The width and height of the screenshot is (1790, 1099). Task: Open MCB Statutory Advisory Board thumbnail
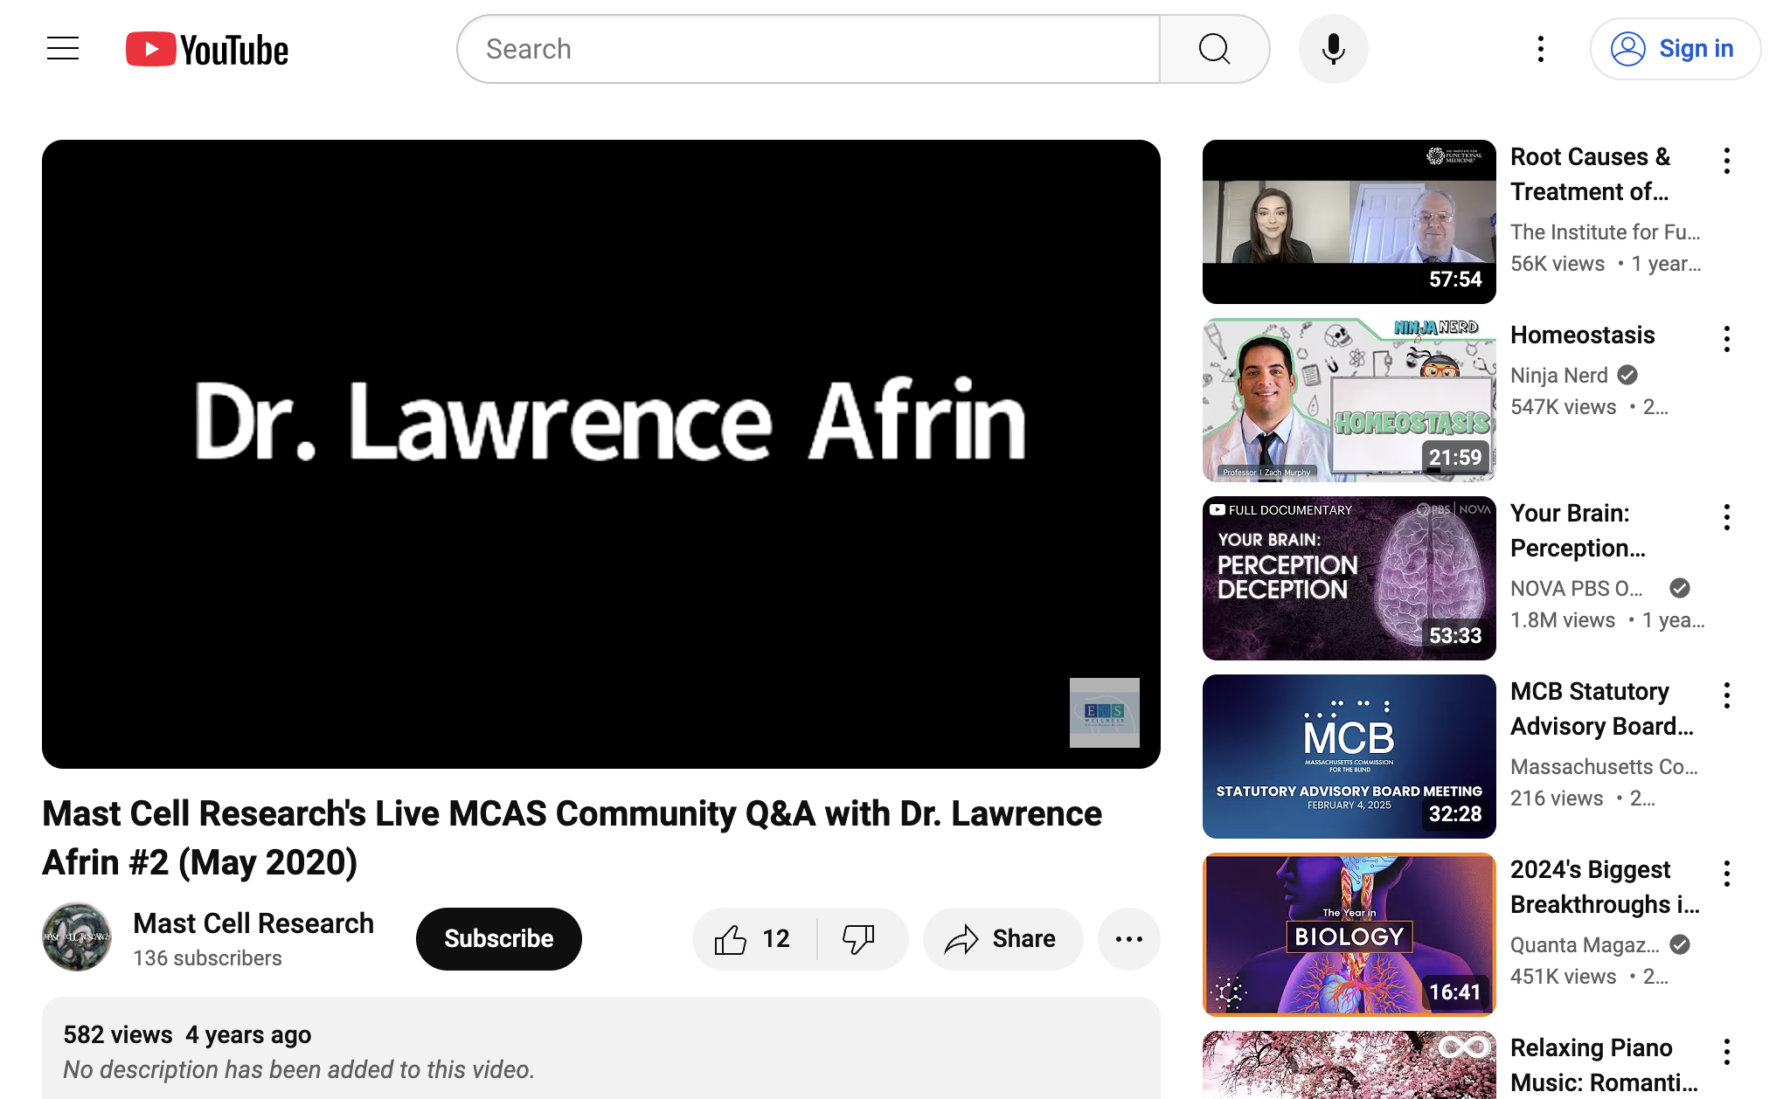pyautogui.click(x=1349, y=757)
